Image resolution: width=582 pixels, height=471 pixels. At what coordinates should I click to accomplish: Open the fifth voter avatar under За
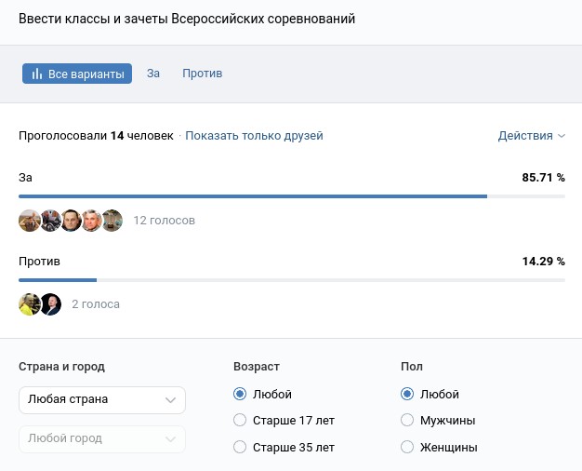point(112,221)
